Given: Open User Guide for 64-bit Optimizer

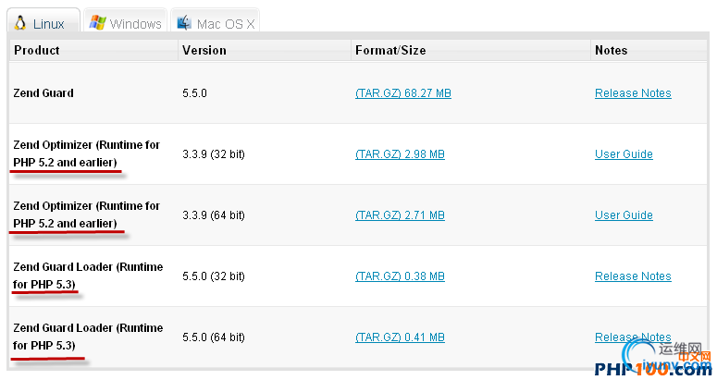Looking at the screenshot, I should pyautogui.click(x=624, y=215).
